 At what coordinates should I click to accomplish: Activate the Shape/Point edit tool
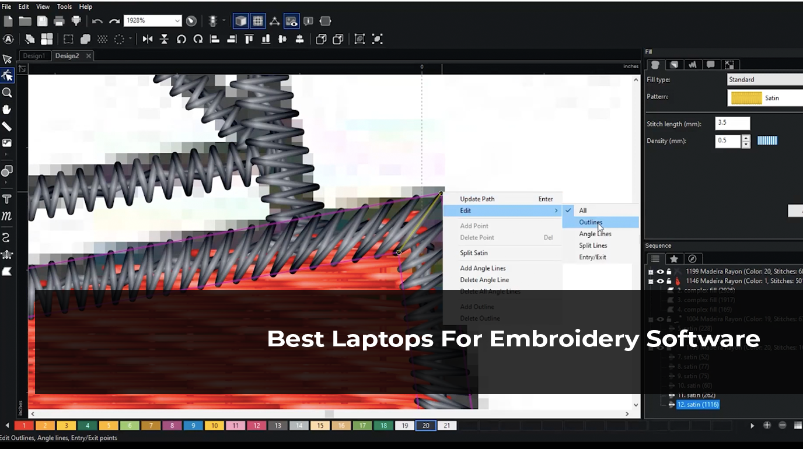[x=7, y=76]
